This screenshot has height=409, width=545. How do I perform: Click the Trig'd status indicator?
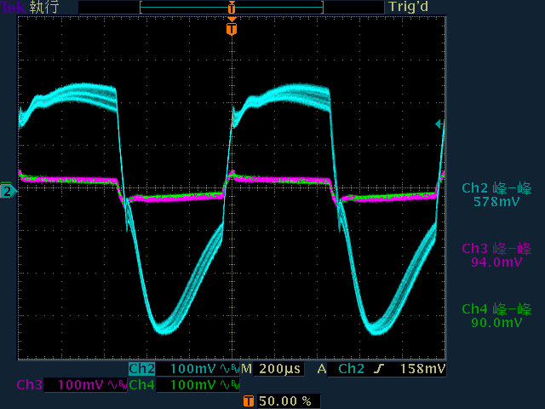[409, 7]
